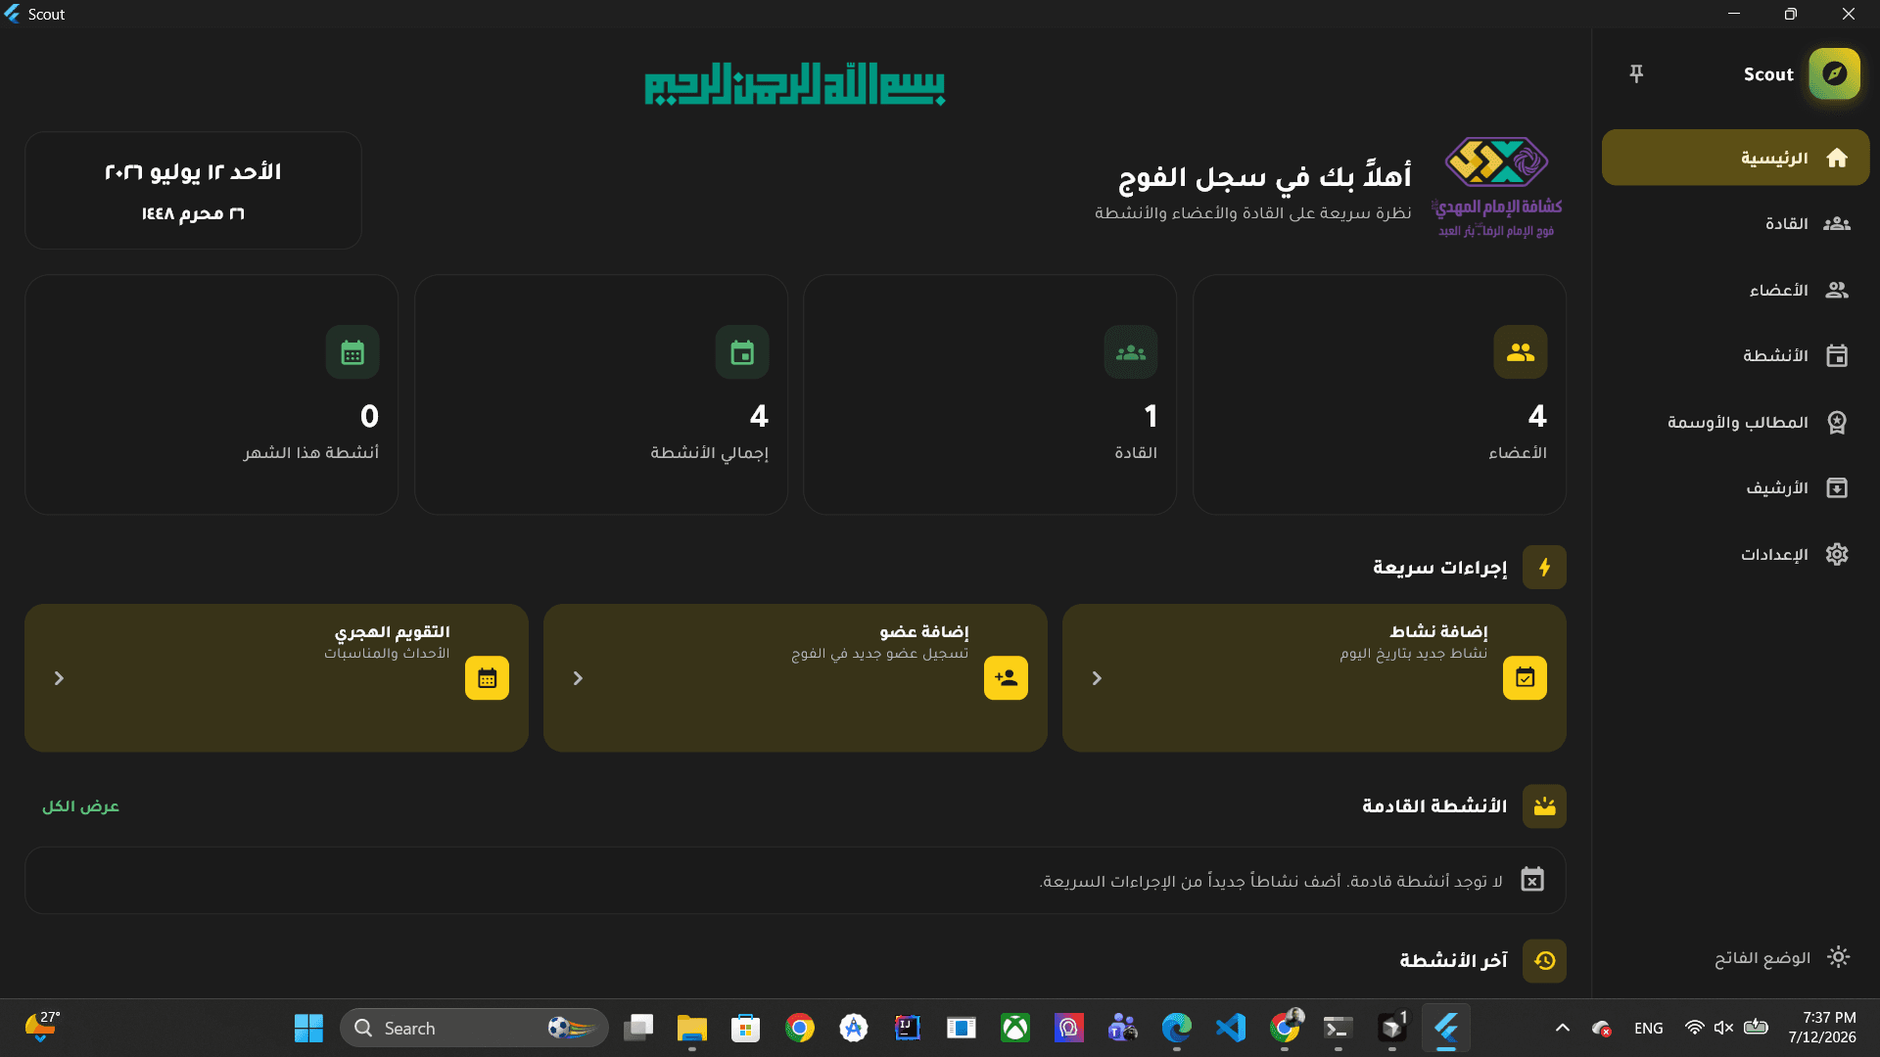The width and height of the screenshot is (1880, 1057).
Task: Click the Hijri date ٢٦ محرم ١٤٤٨
Action: point(193,214)
